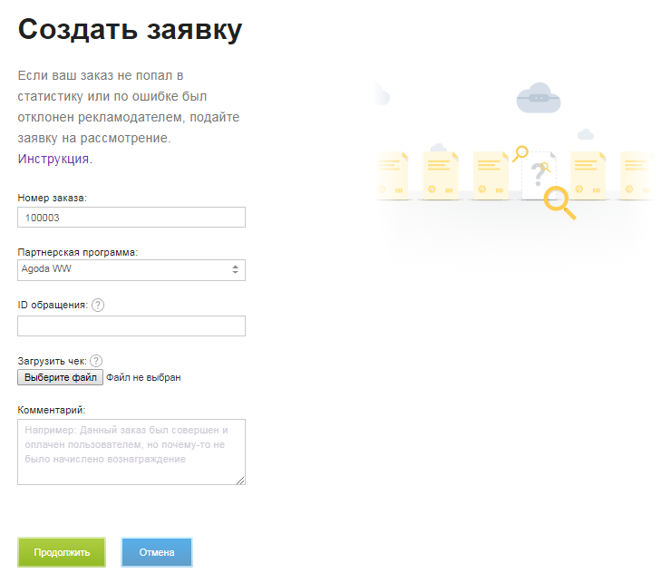Viewport: 661px width, 583px height.
Task: Click the help icon beside ID обращения
Action: pos(98,306)
